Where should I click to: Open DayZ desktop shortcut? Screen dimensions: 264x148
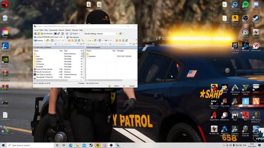coord(235,116)
